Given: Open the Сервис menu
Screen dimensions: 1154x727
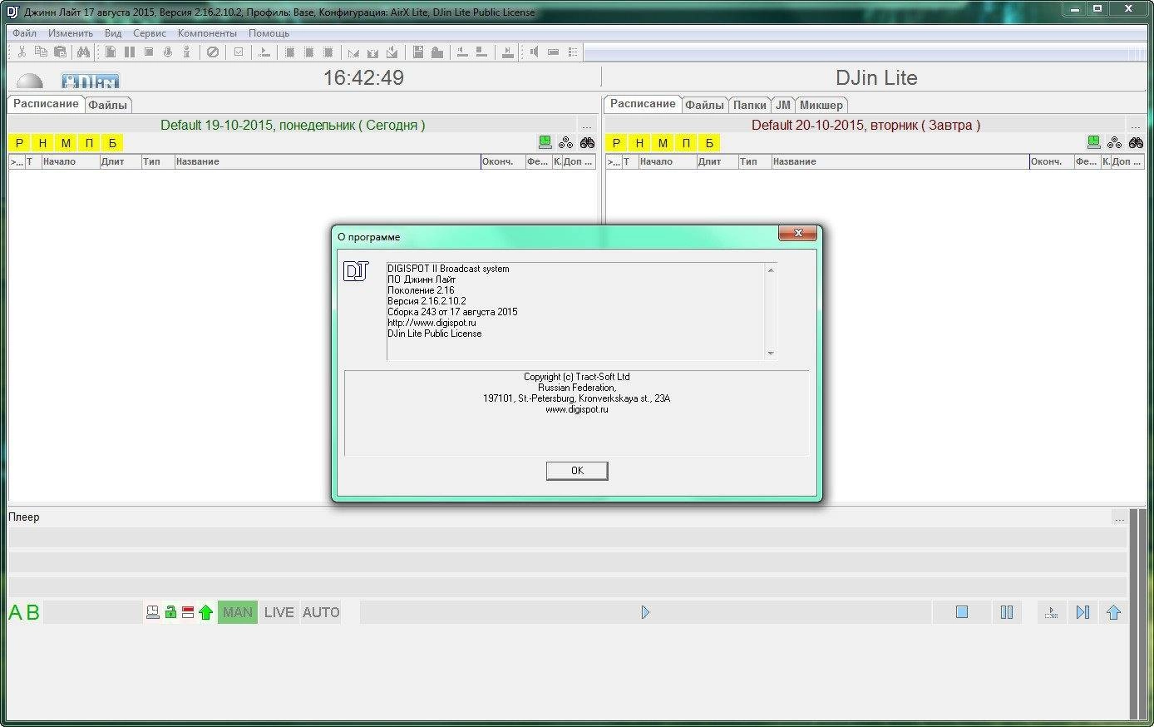Looking at the screenshot, I should (x=150, y=33).
